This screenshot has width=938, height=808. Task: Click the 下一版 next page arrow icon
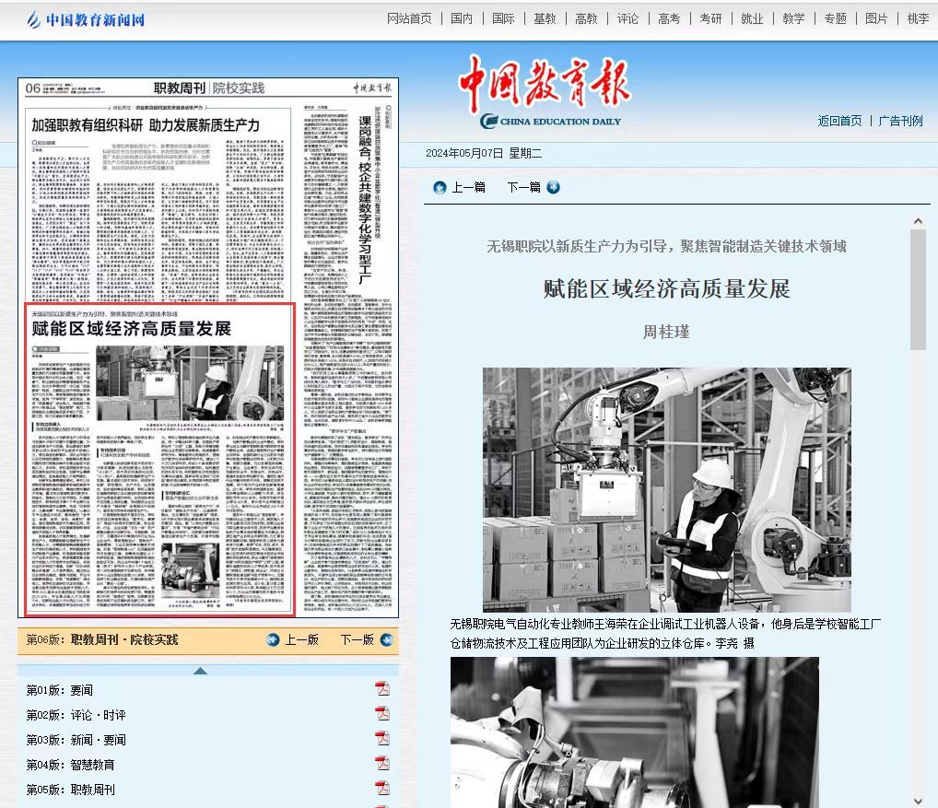tap(383, 639)
